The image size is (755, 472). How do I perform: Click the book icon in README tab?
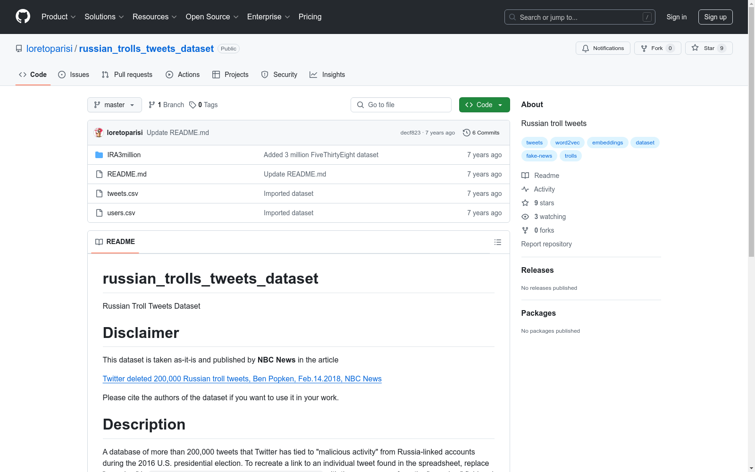[99, 242]
